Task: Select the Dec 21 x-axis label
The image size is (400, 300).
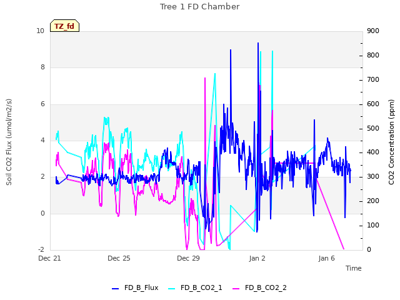Action: click(50, 258)
